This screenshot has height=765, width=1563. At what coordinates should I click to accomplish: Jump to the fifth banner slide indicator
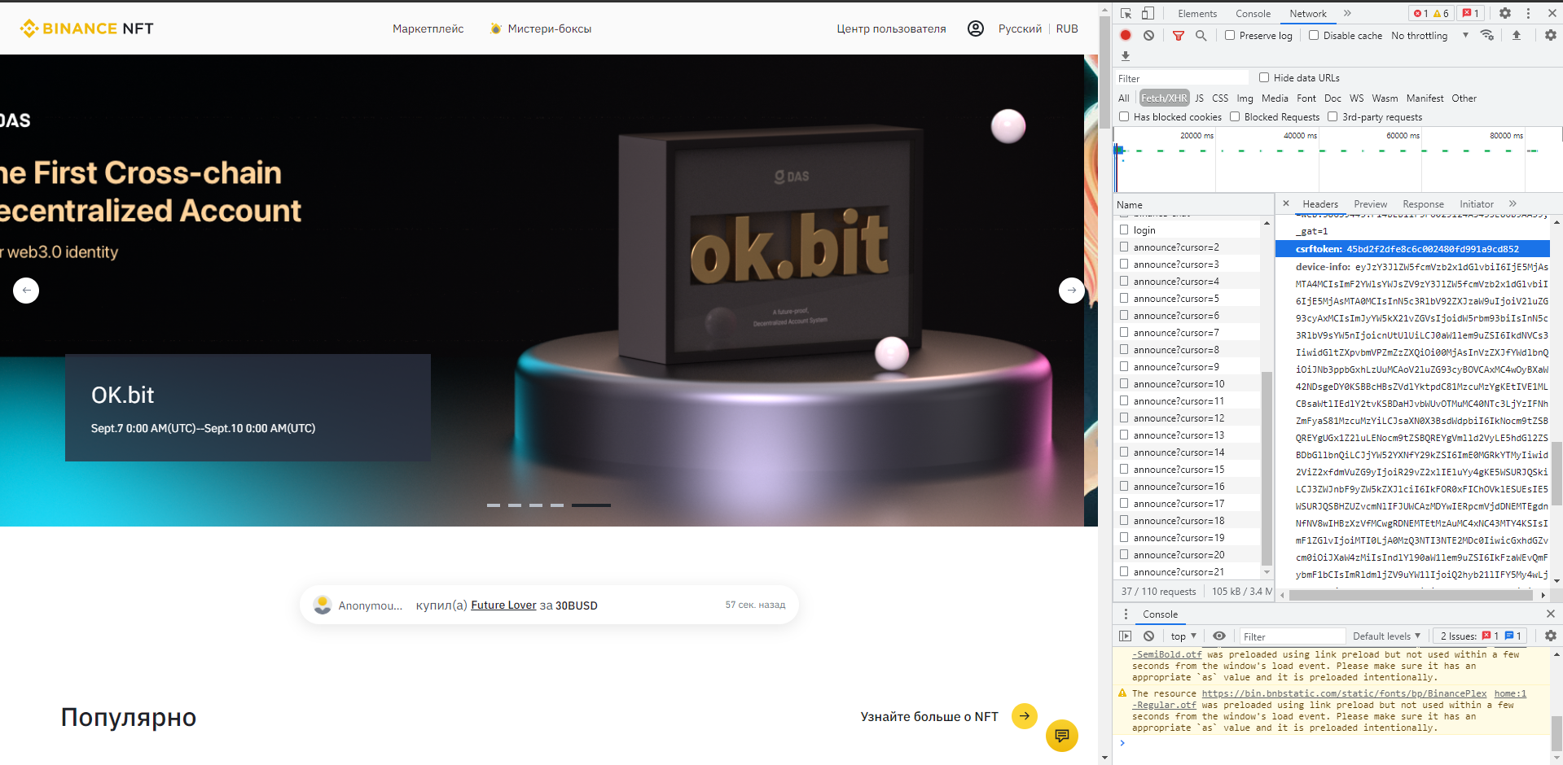click(x=591, y=505)
